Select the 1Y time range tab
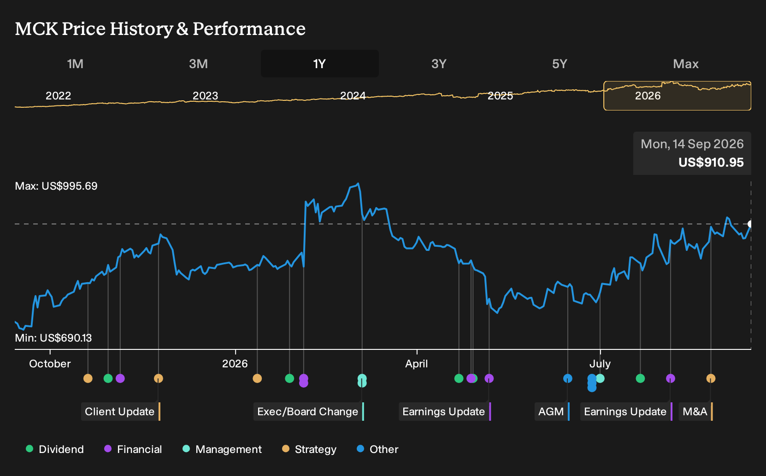 pos(320,64)
